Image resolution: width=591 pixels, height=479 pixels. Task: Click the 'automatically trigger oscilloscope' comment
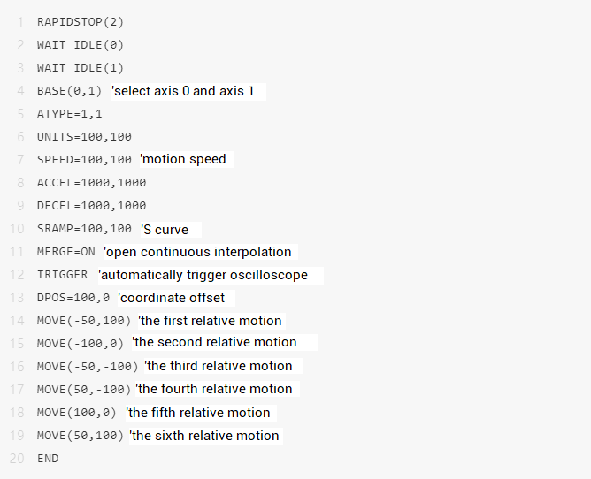click(x=204, y=275)
